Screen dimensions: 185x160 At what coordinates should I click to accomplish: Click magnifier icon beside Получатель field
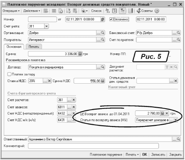pyautogui.click(x=103, y=40)
